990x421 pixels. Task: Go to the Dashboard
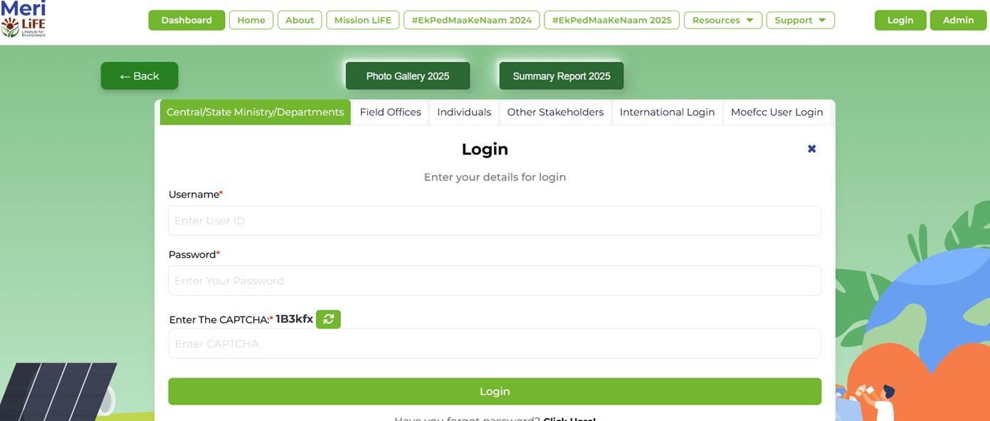[186, 20]
